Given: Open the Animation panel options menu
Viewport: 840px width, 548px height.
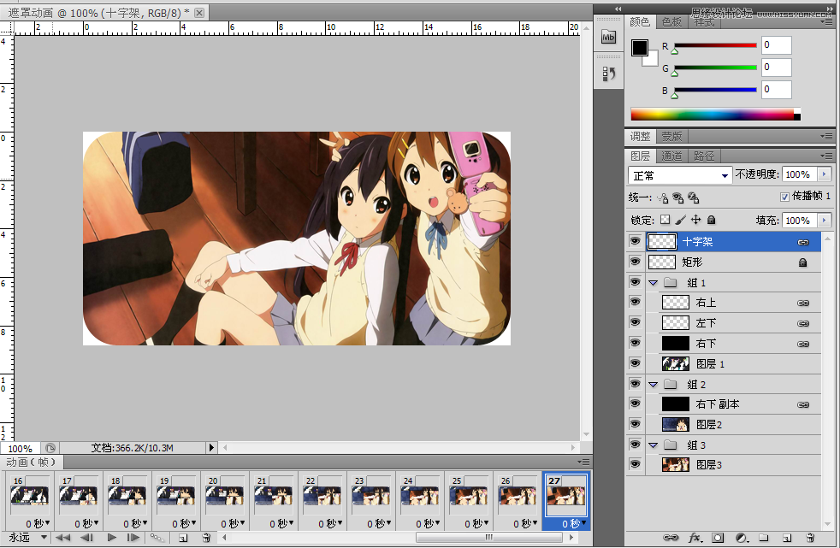Looking at the screenshot, I should 584,462.
